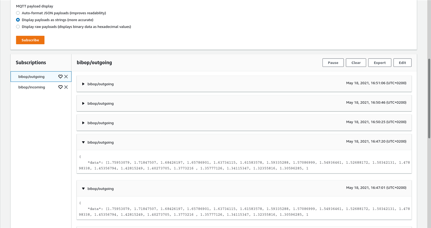Collapse the 16:47:01 bibop/outgoing message

[83, 189]
